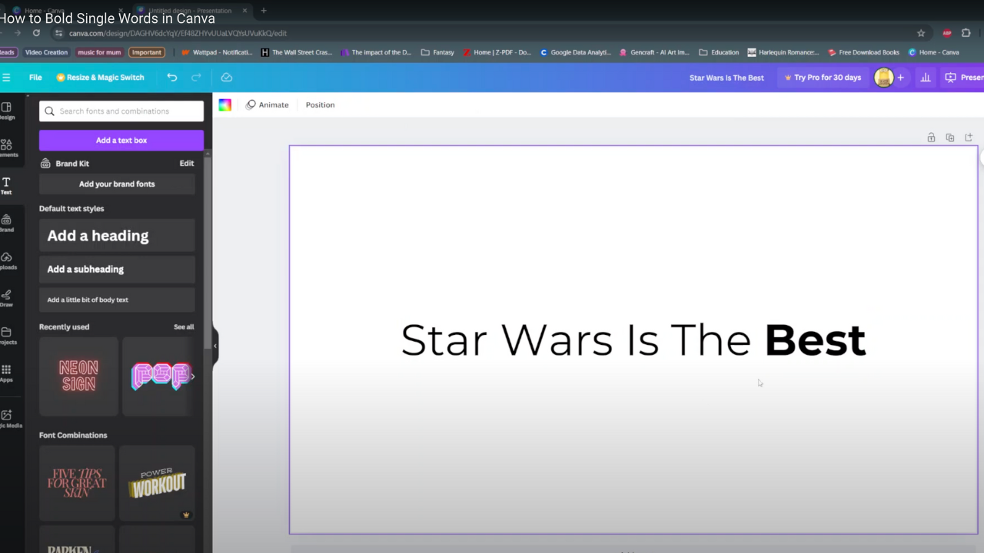Open Google Data Analytics bookmark
This screenshot has height=553, width=984.
(576, 52)
